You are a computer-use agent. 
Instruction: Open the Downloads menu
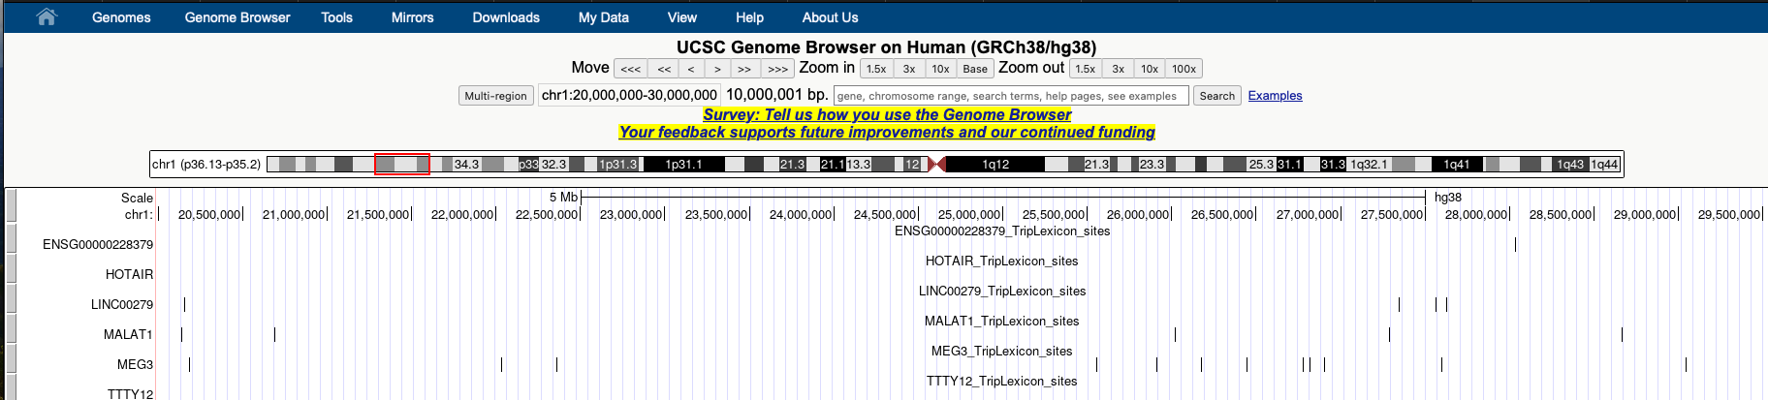(x=506, y=17)
